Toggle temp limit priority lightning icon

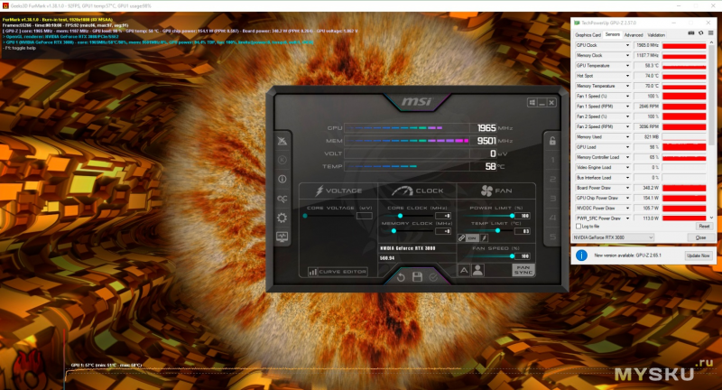click(485, 238)
